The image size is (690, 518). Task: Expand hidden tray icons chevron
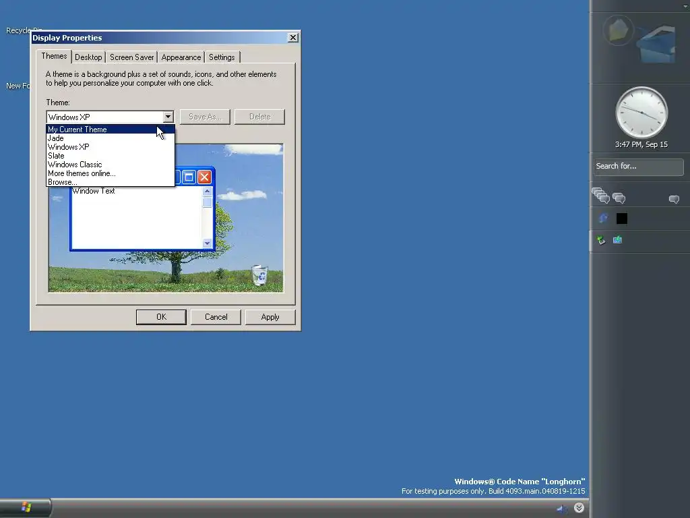point(579,508)
